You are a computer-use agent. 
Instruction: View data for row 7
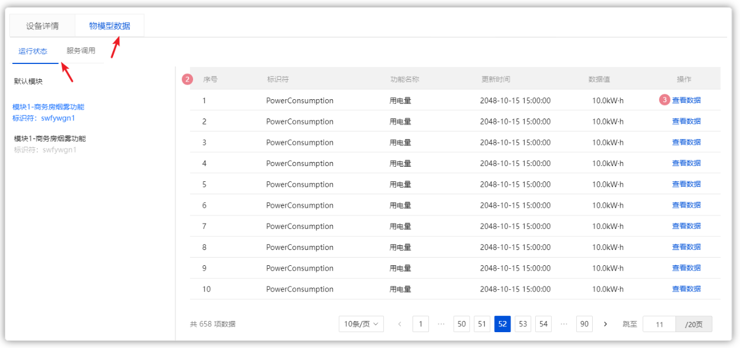click(686, 226)
